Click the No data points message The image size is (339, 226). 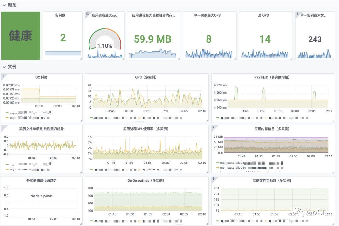click(x=41, y=196)
